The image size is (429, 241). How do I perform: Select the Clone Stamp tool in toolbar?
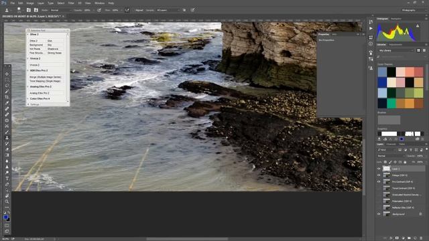coord(7,138)
